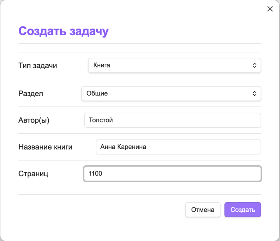Click the Страниц label
280x241 pixels.
pyautogui.click(x=33, y=174)
